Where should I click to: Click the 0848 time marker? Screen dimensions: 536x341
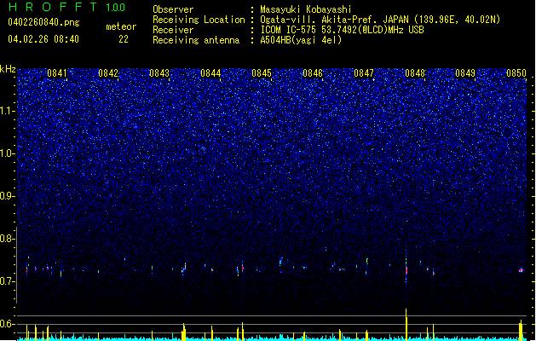pyautogui.click(x=415, y=73)
